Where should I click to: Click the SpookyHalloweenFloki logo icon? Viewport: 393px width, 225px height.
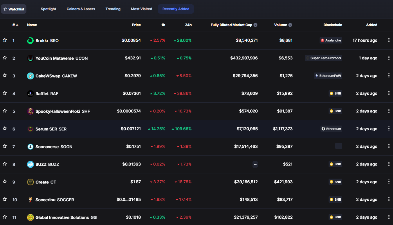30,111
